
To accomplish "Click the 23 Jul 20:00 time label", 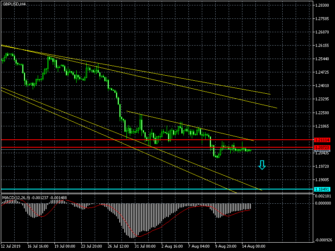I will click(91, 246).
